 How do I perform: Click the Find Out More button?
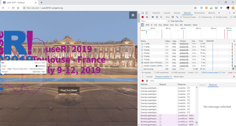pyautogui.click(x=69, y=90)
